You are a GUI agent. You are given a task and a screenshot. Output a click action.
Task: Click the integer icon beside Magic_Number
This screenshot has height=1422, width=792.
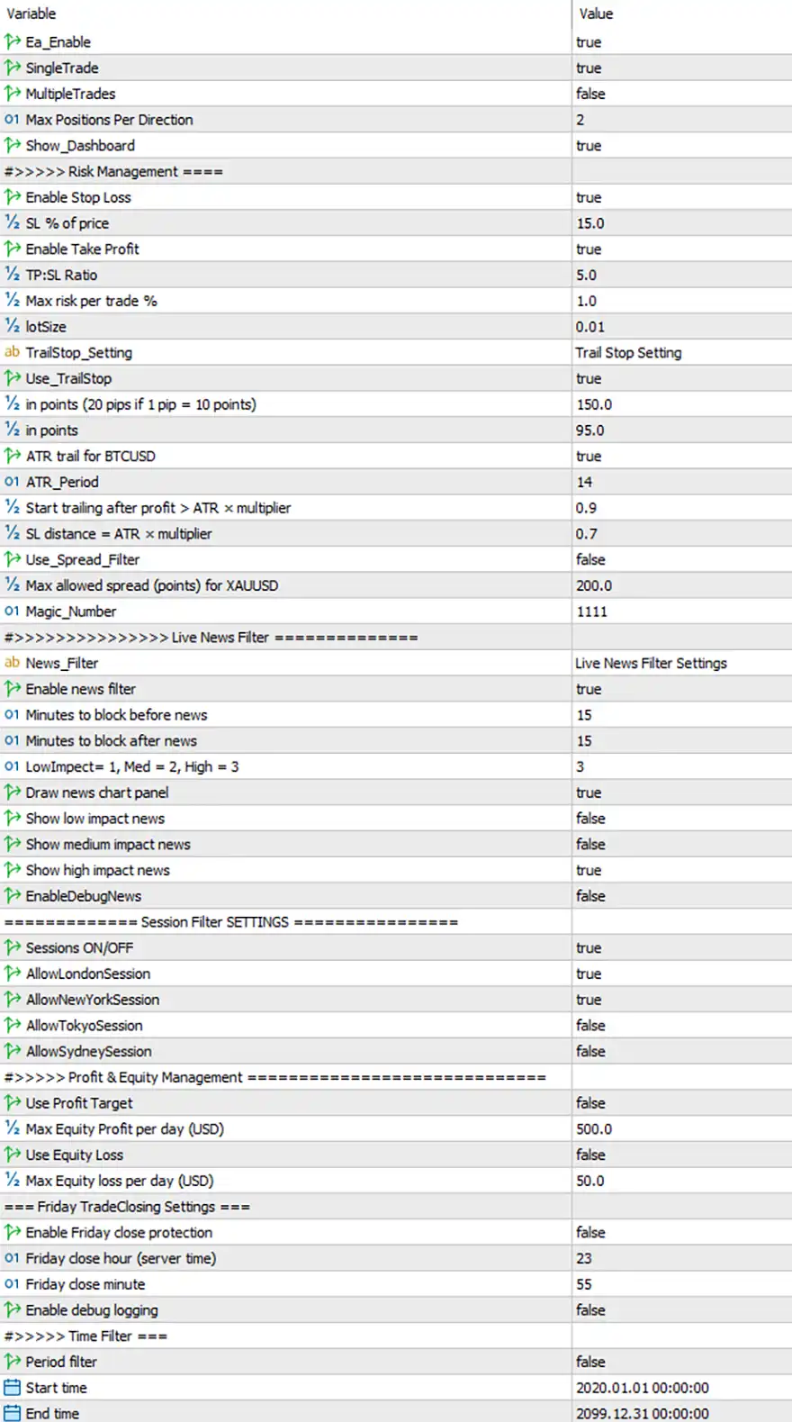click(12, 611)
